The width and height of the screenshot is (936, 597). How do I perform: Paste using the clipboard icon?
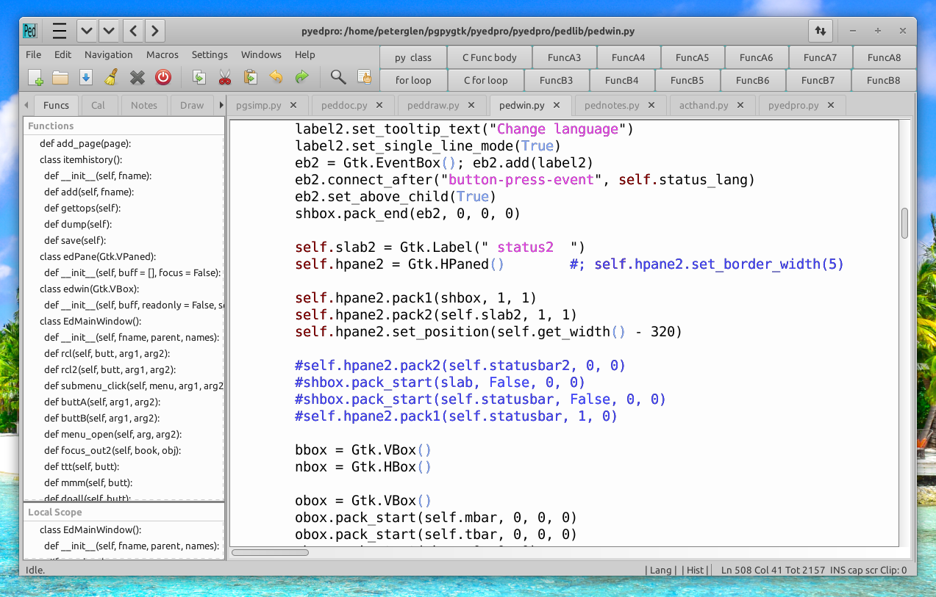250,77
